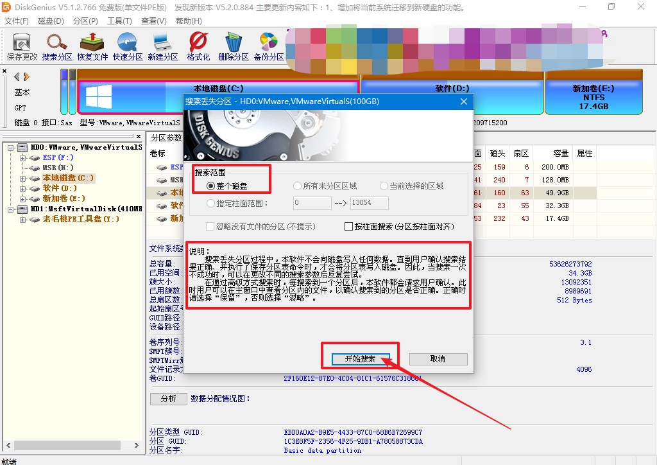
Task: Select 老毛桃PE工具盘 (Y:) in the tree
Action: (x=81, y=219)
